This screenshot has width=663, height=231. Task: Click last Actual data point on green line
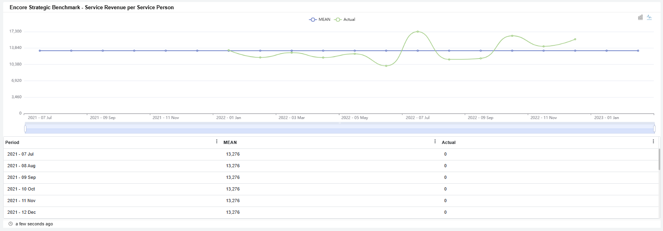[x=575, y=39]
